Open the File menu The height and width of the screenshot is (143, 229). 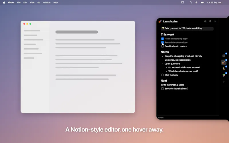coord(19,3)
